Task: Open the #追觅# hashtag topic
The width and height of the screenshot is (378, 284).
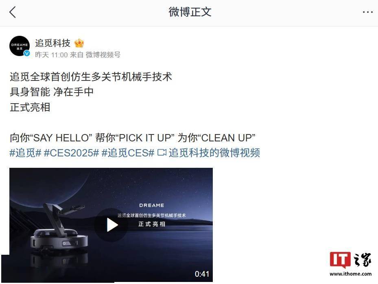Action: (25, 153)
